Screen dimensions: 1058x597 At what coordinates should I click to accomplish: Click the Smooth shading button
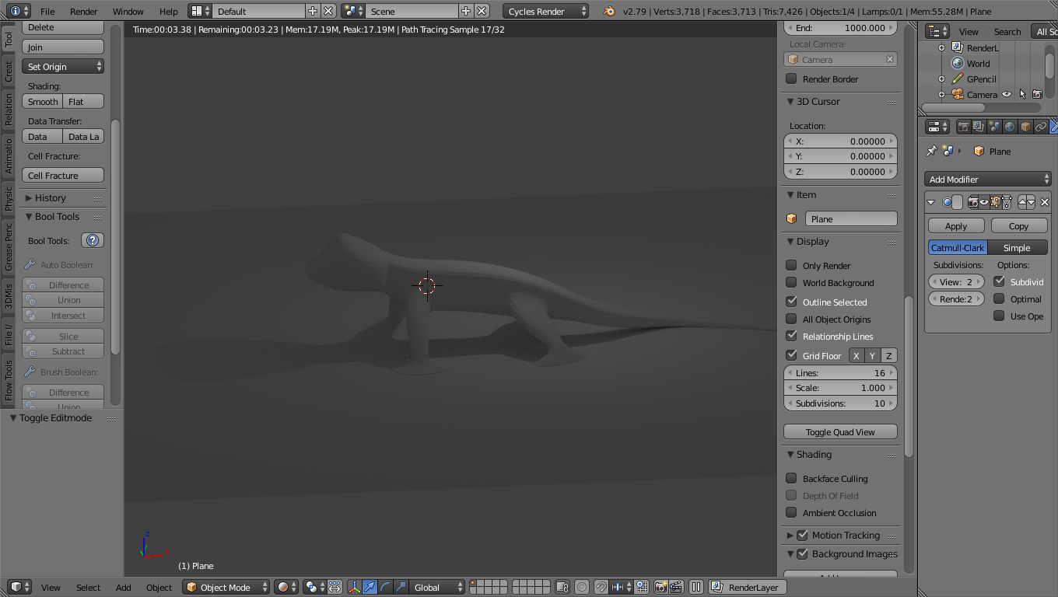42,101
